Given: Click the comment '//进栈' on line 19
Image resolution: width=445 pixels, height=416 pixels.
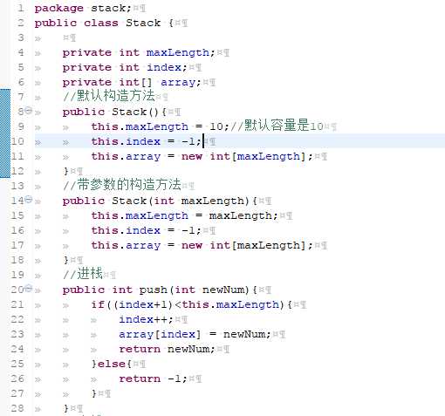Looking at the screenshot, I should [83, 274].
